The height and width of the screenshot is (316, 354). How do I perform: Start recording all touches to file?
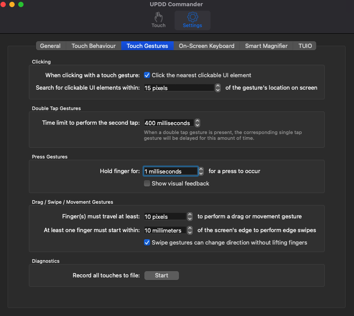tap(162, 276)
